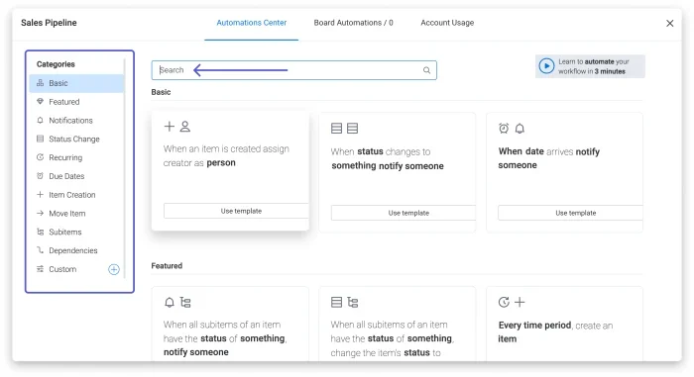694x377 pixels.
Task: Click the bell icon on date-arrives card
Action: pos(520,129)
